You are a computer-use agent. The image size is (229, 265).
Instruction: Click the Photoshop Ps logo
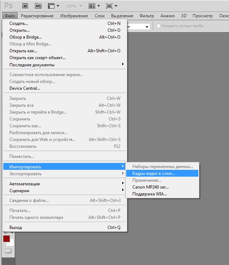[8, 6]
